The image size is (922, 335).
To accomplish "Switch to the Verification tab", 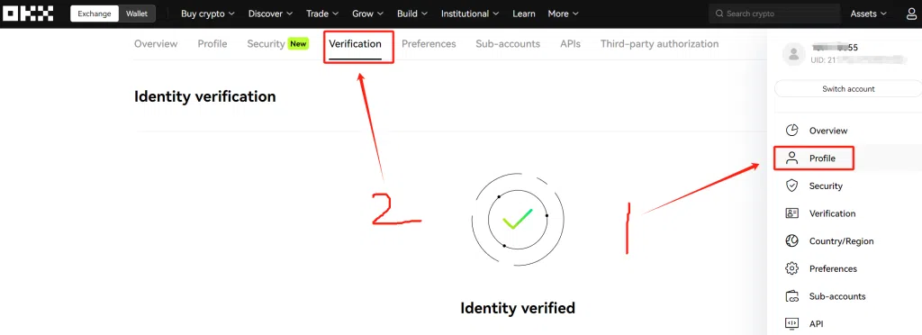I will pyautogui.click(x=355, y=44).
